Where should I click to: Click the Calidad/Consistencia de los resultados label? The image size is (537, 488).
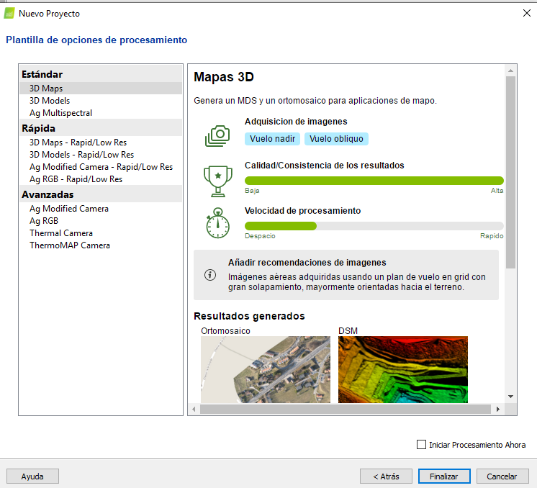[x=325, y=166]
